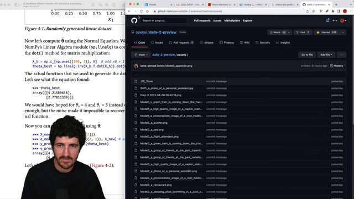The image size is (354, 199).
Task: Open Marketplace in GitHub header
Action: (x=232, y=20)
